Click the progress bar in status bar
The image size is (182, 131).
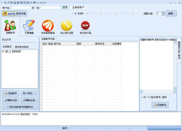(x=164, y=128)
